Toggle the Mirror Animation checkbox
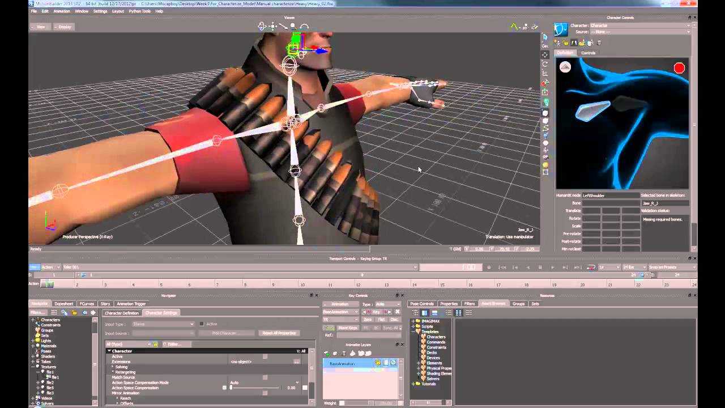 coord(265,393)
